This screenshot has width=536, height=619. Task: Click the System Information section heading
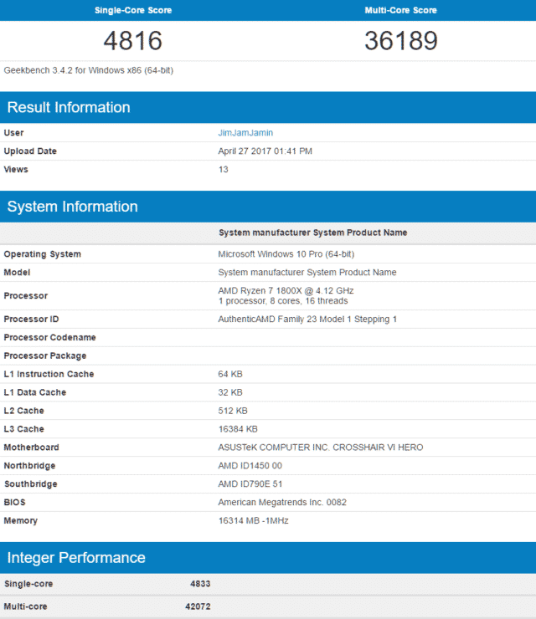pyautogui.click(x=72, y=207)
